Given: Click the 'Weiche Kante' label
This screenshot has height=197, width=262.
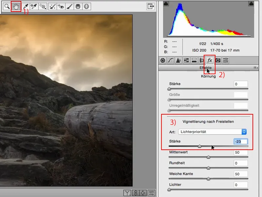Looking at the screenshot, I should pos(181,174).
